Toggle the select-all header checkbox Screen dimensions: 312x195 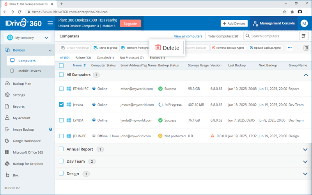(61, 65)
